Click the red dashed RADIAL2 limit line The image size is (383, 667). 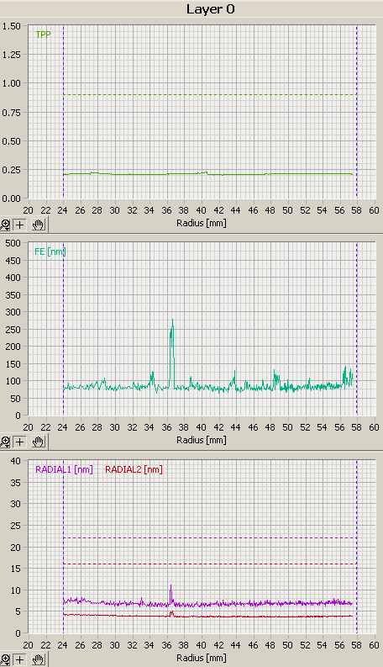[x=210, y=564]
